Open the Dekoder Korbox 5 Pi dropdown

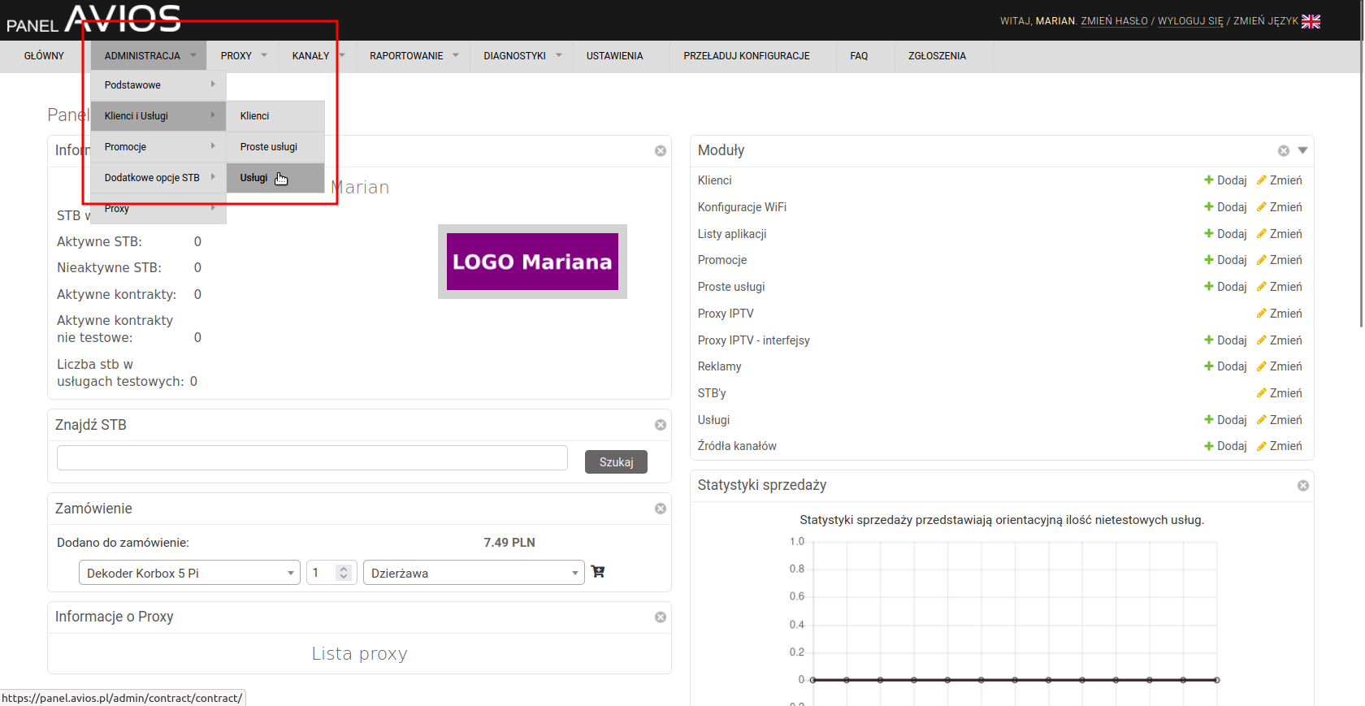point(189,573)
